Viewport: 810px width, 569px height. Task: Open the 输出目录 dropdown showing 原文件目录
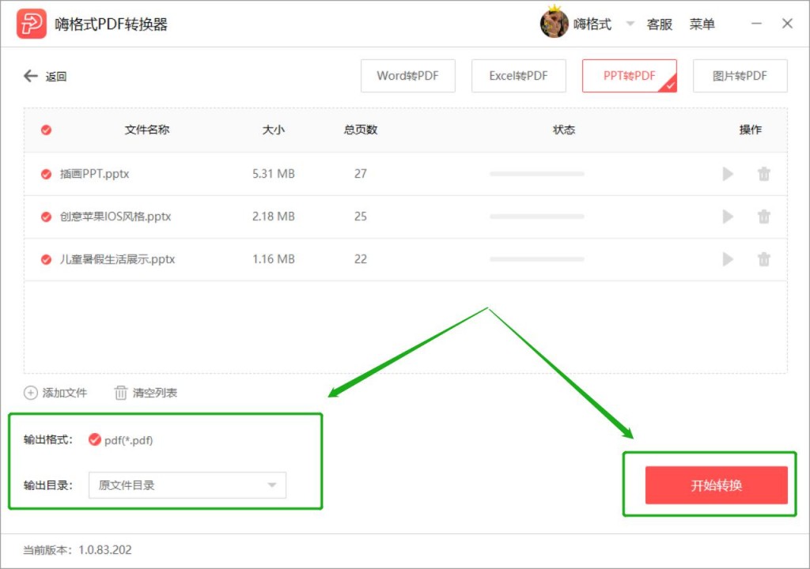pyautogui.click(x=187, y=485)
